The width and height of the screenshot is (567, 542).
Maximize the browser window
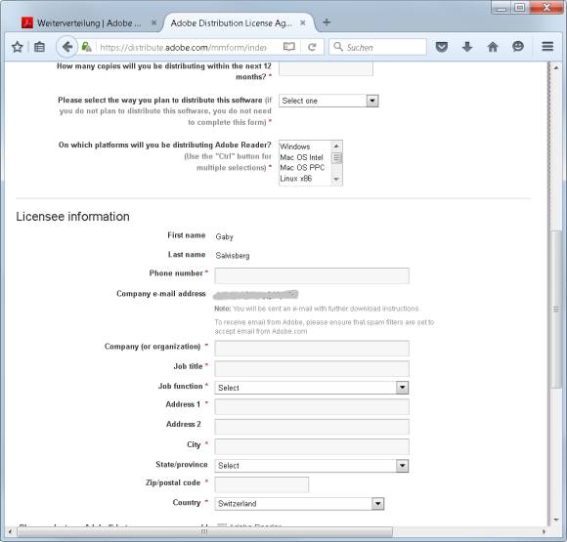click(x=520, y=8)
